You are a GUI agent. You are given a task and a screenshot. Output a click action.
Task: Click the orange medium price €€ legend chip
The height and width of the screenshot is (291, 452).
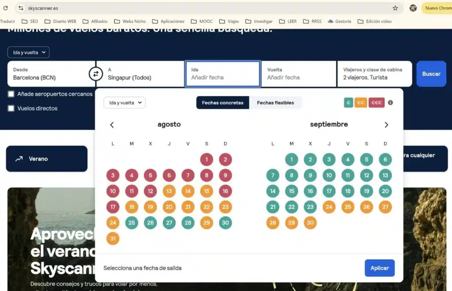[361, 103]
